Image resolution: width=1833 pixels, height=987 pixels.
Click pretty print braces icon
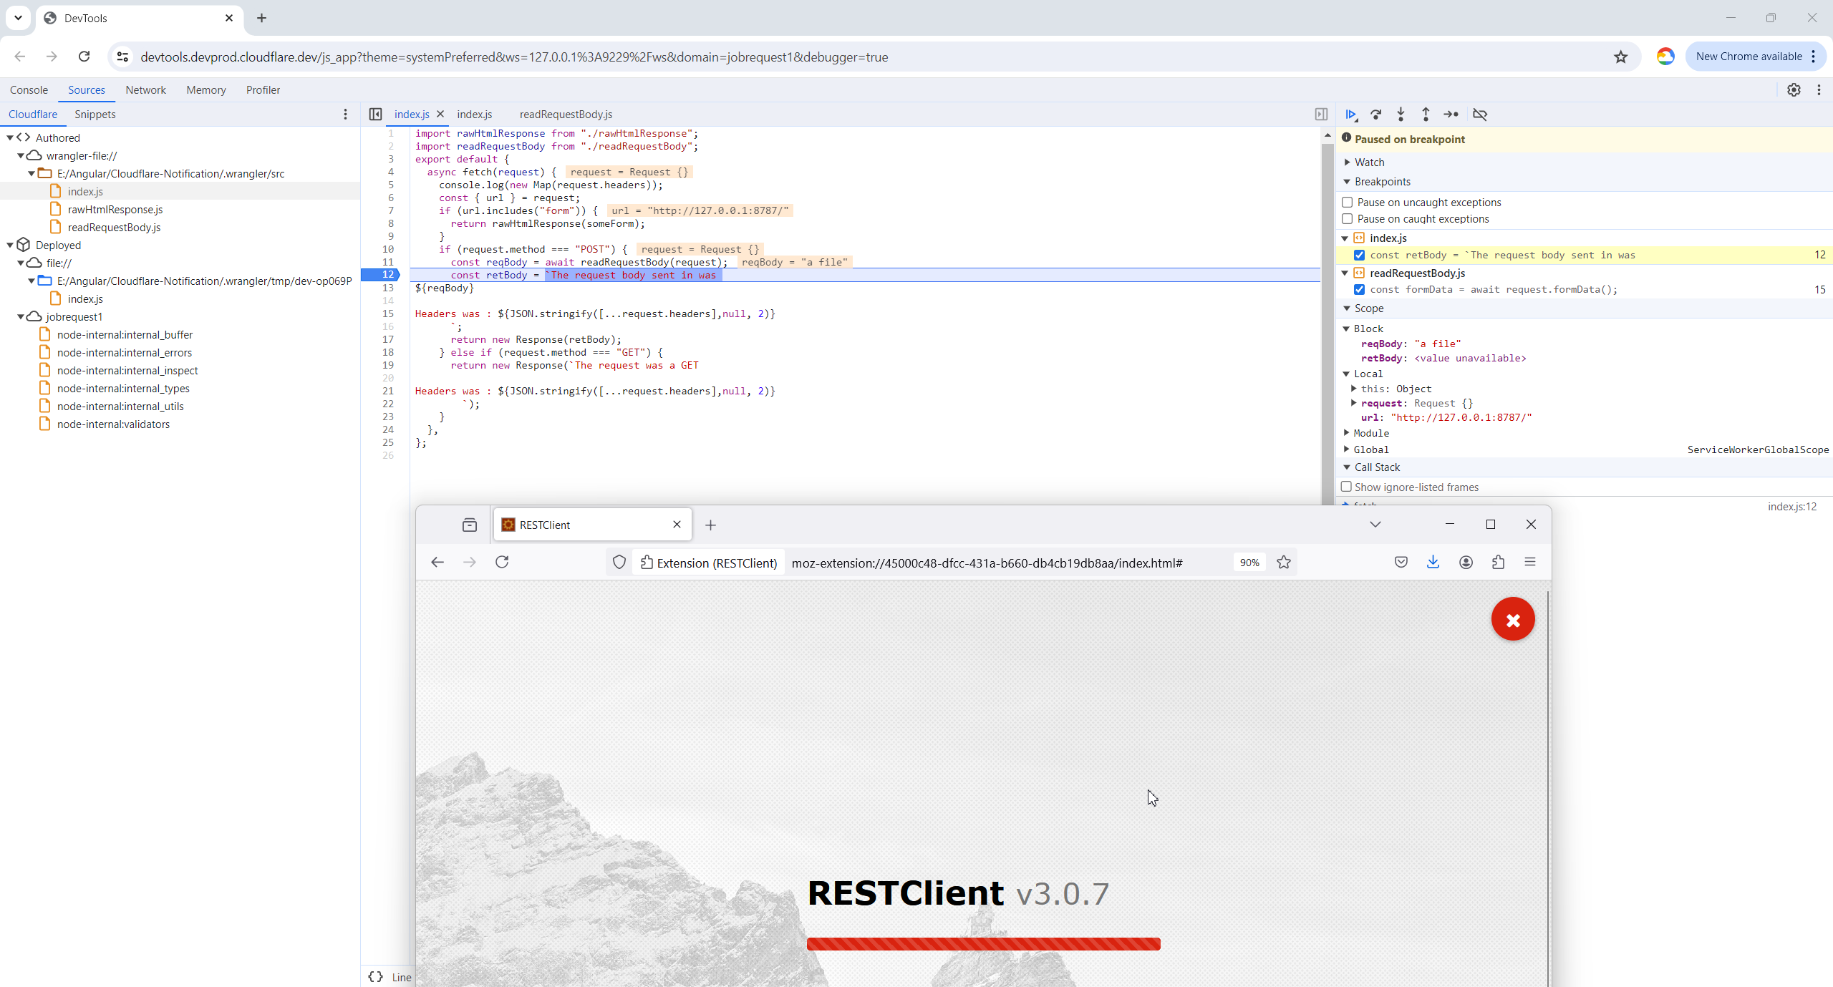pyautogui.click(x=375, y=977)
